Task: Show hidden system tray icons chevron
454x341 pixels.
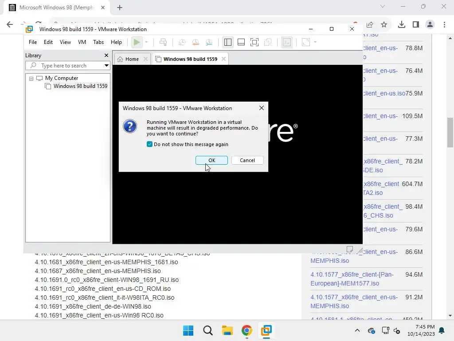Action: pyautogui.click(x=357, y=330)
